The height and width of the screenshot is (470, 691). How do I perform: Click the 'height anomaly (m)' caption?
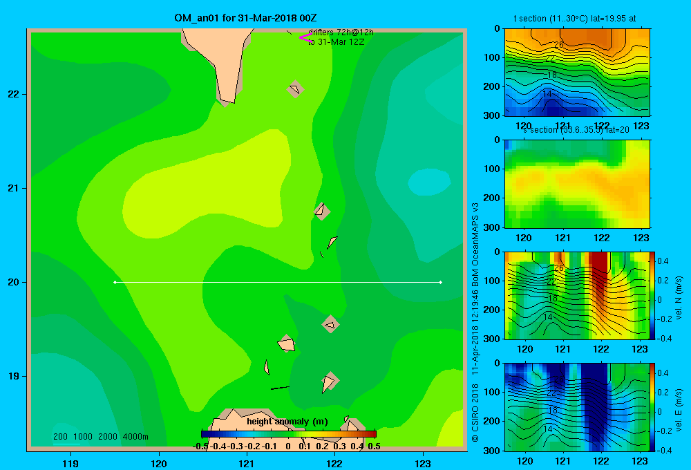[x=287, y=422]
